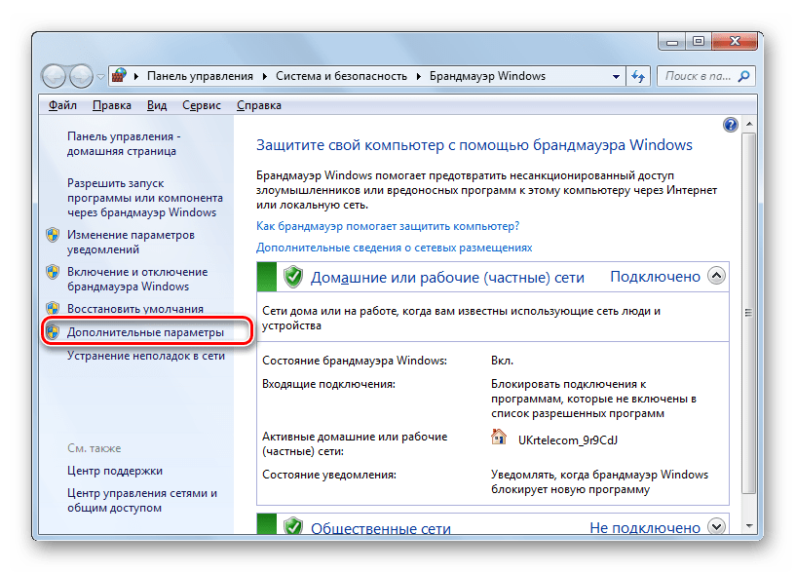Screen dimensions: 796x573
Task: Click the Forward navigation arrow button
Action: pyautogui.click(x=81, y=77)
